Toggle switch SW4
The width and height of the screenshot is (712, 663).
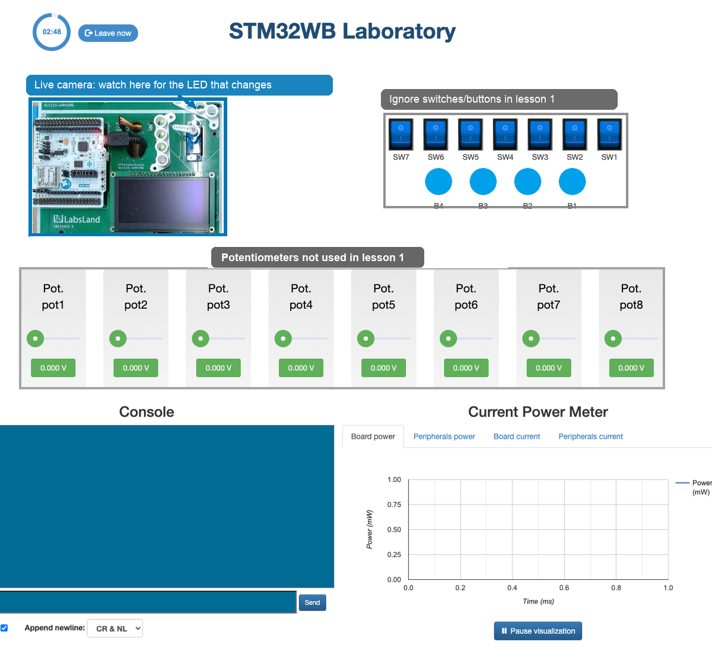(x=505, y=134)
